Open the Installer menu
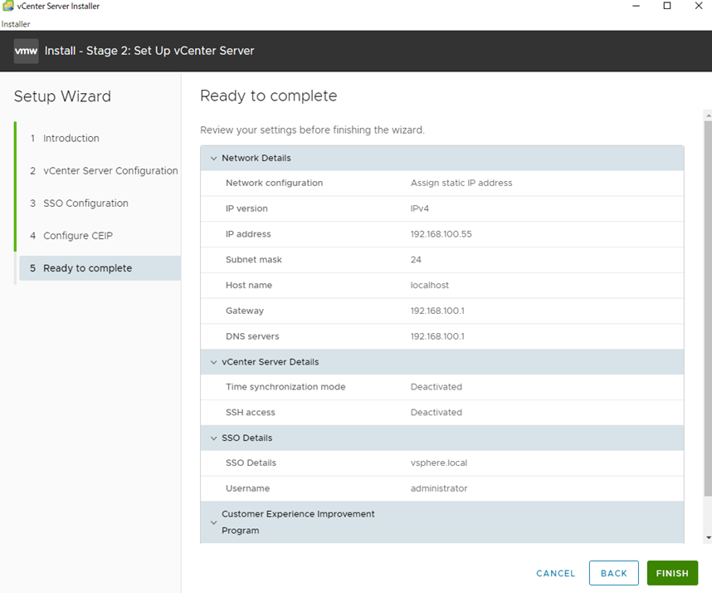Viewport: 712px width, 593px height. coord(16,24)
